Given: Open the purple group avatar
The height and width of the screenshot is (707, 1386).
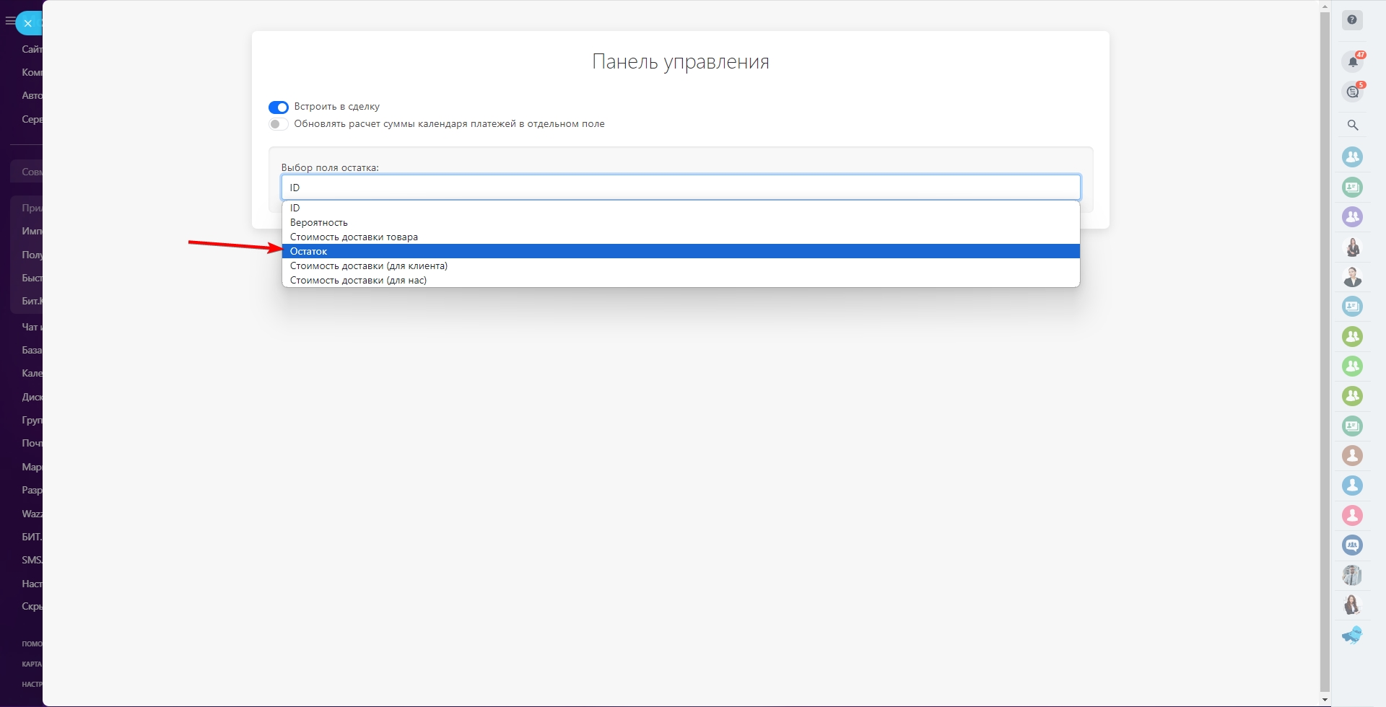Looking at the screenshot, I should point(1352,216).
